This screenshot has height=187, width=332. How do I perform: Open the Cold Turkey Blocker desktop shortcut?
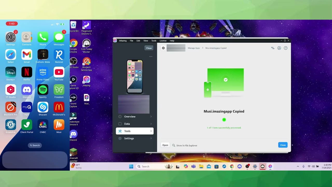pos(86,46)
